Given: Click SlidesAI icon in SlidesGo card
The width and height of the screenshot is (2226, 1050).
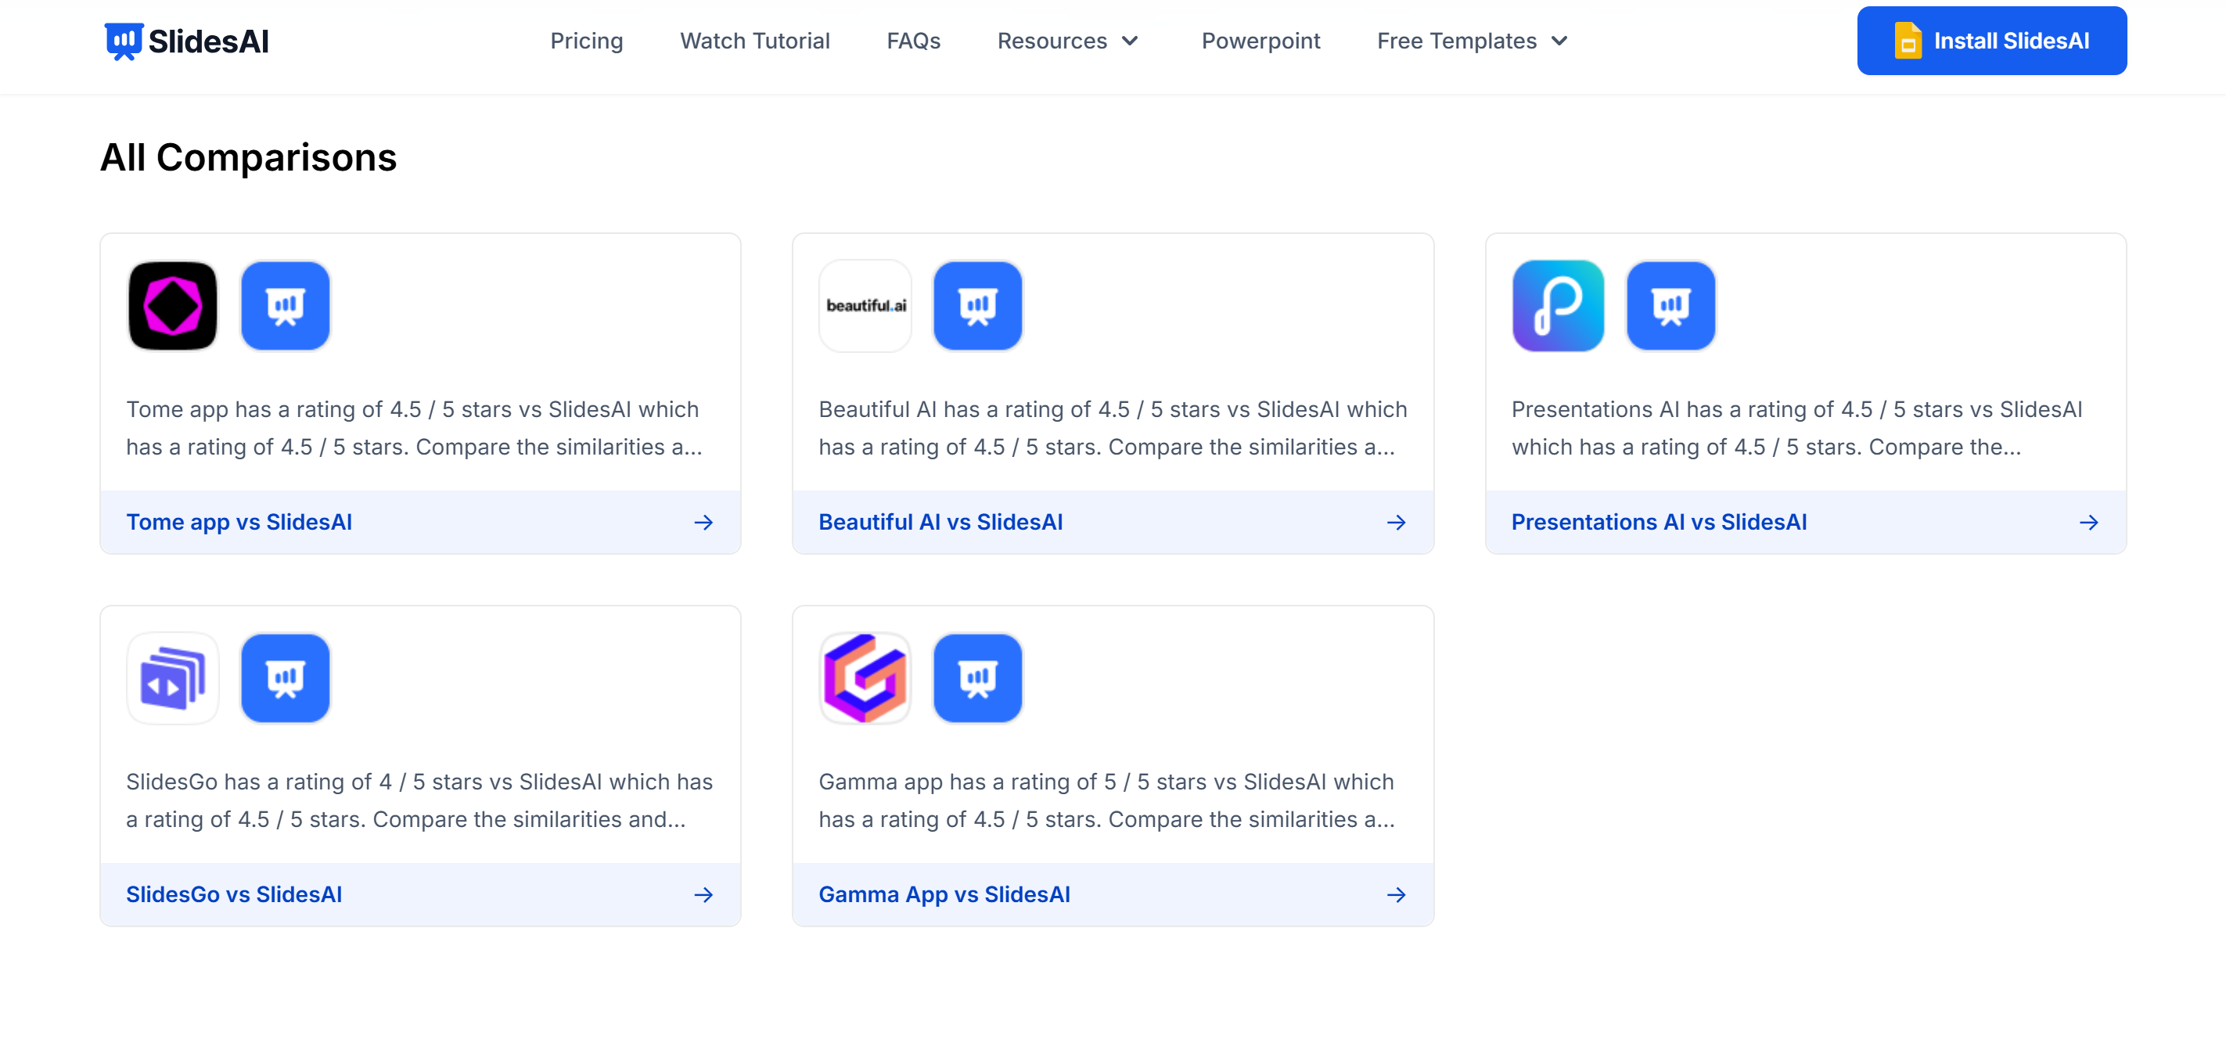Looking at the screenshot, I should (x=285, y=678).
